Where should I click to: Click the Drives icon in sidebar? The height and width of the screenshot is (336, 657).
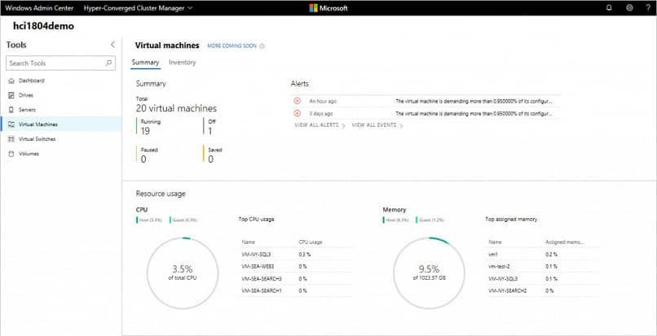click(x=11, y=95)
